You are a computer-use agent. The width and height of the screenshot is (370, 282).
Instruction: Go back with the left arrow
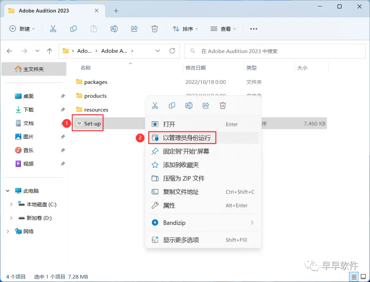[x=10, y=51]
